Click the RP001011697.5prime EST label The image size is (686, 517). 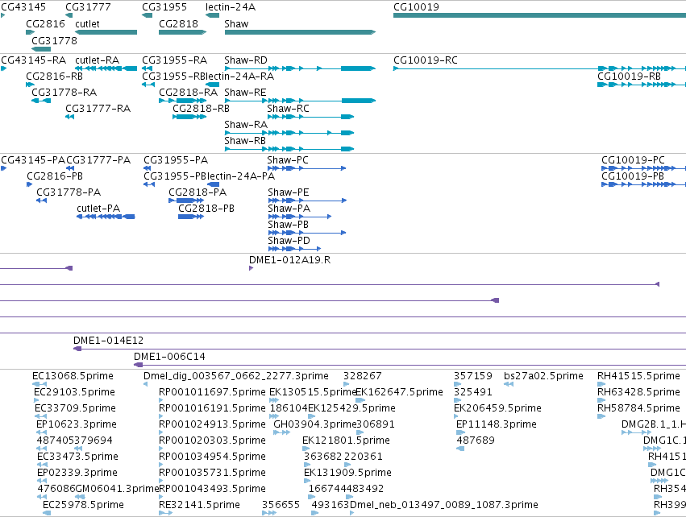point(213,392)
